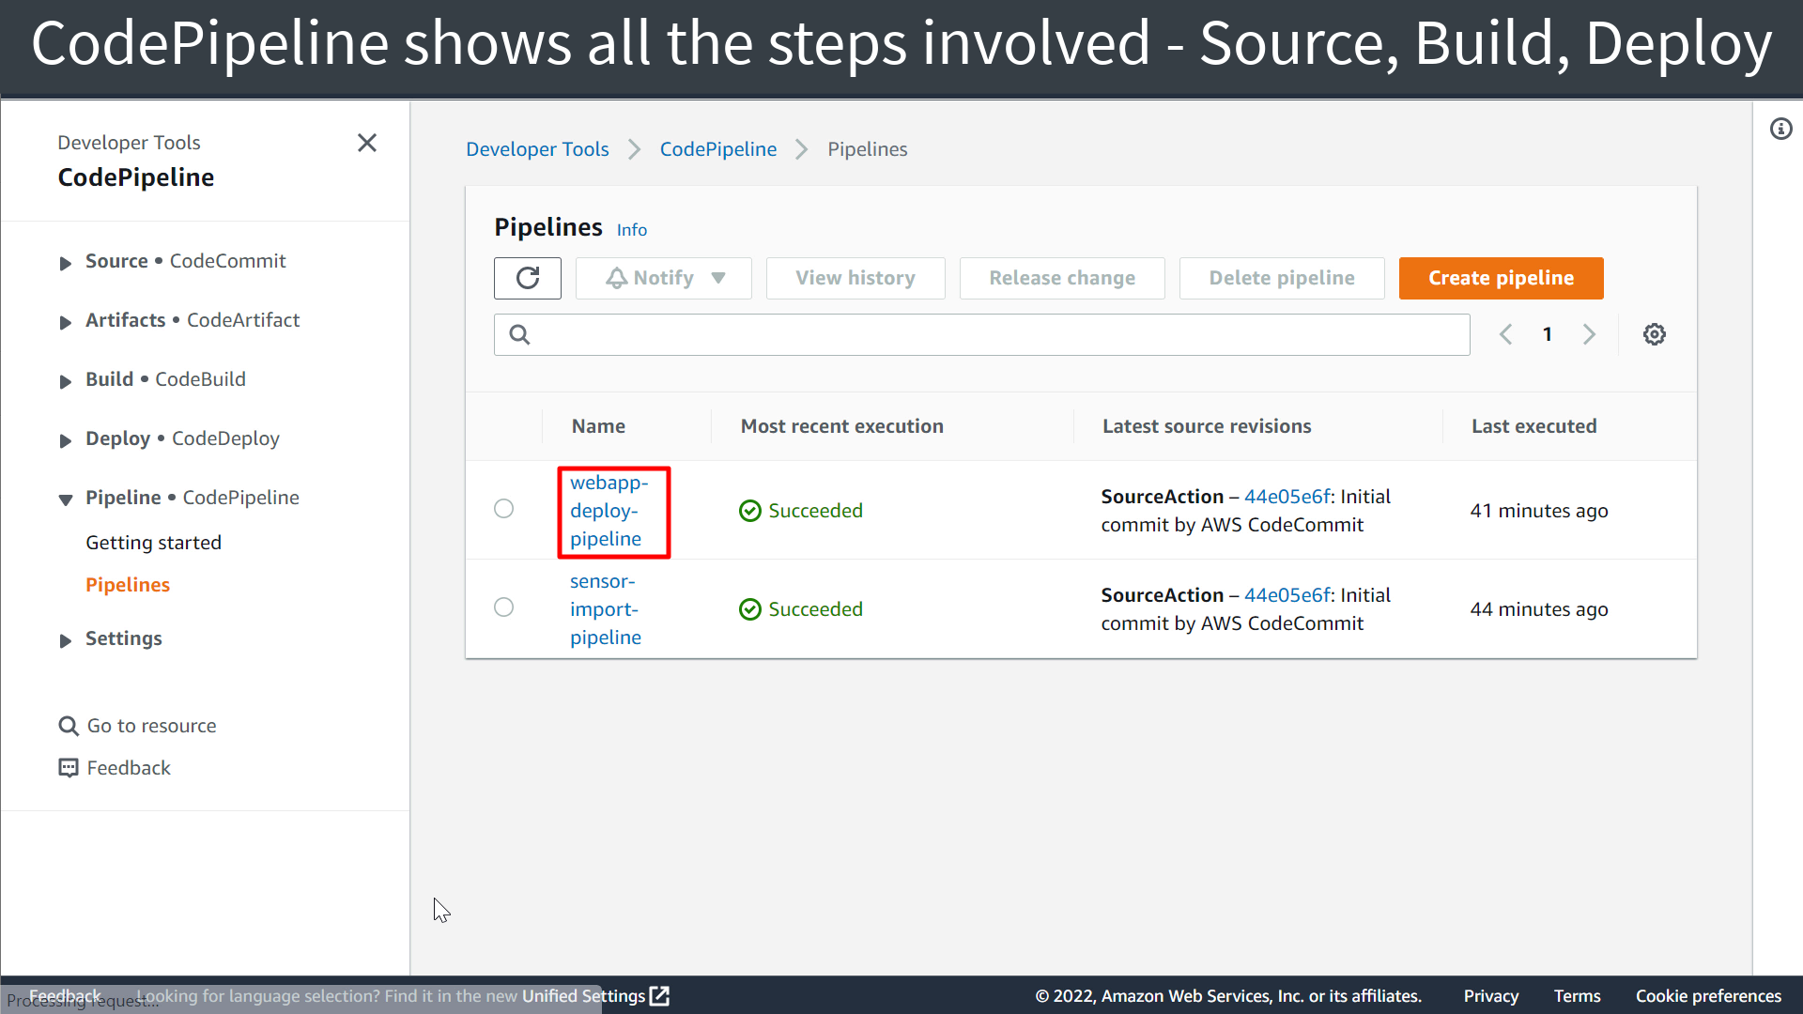Select the Feedback speech-bubble icon in sidebar
The height and width of the screenshot is (1014, 1803).
pos(67,767)
